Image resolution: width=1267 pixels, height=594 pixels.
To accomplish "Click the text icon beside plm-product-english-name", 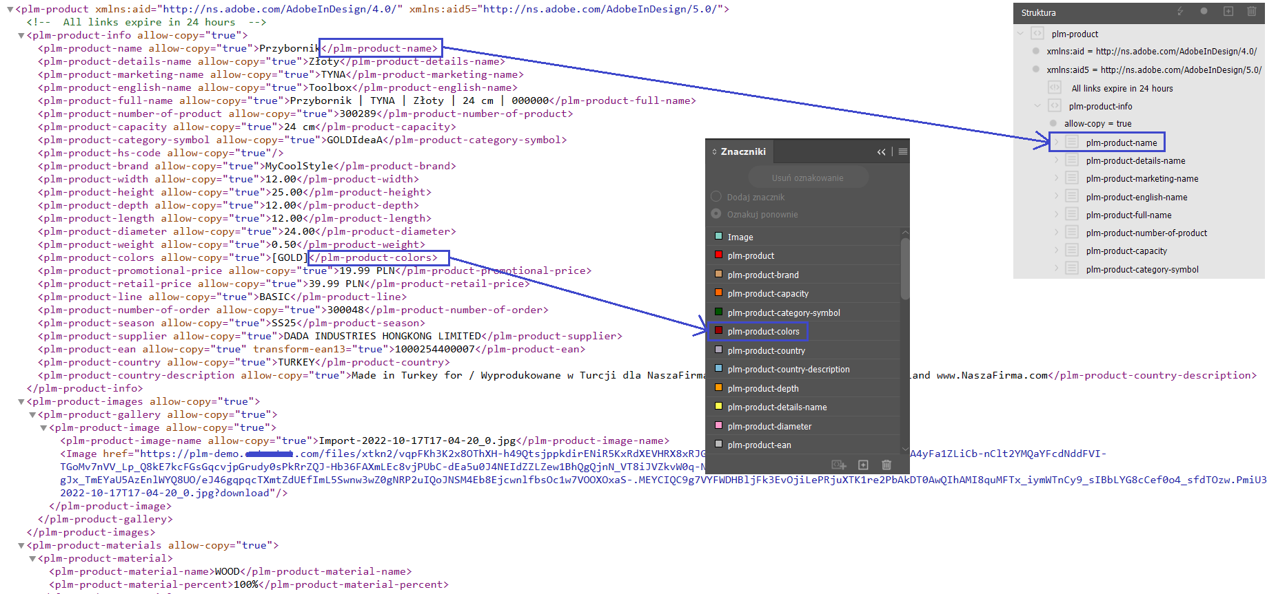I will [x=1072, y=196].
